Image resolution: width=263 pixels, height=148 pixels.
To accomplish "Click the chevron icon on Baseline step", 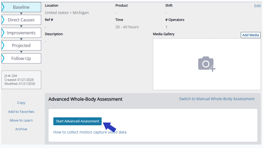I will tap(3, 7).
